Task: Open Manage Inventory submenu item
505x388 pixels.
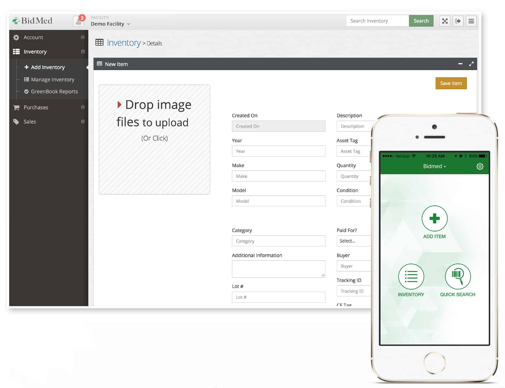Action: point(53,79)
